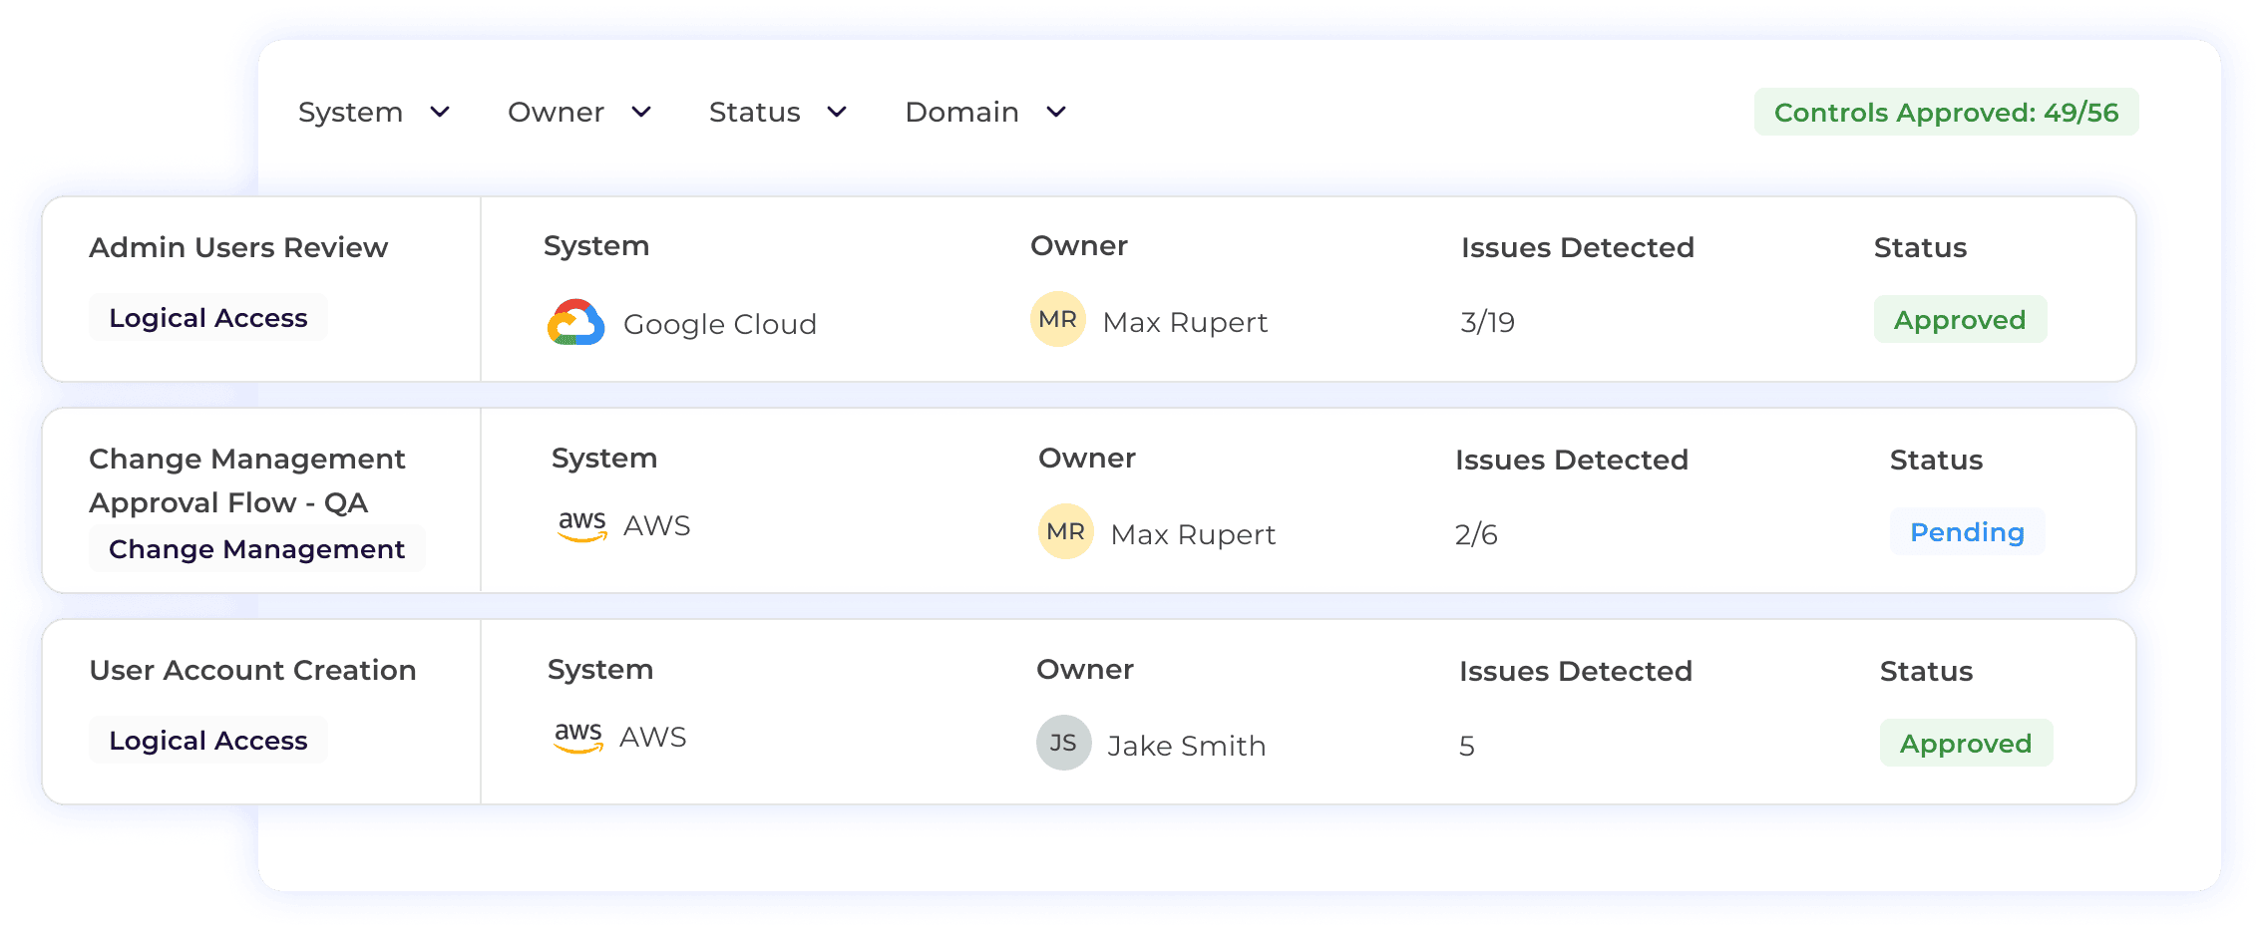Click AWS logo in Change Management row
The image size is (2264, 937).
pos(582,525)
